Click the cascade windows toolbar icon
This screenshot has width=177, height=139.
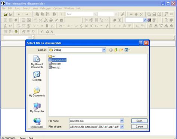coord(149,14)
